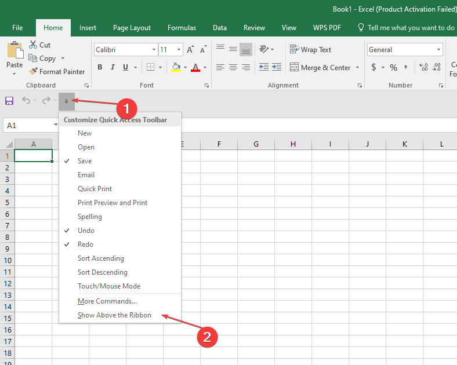Click the Format Painter brush icon
457x365 pixels.
(33, 72)
